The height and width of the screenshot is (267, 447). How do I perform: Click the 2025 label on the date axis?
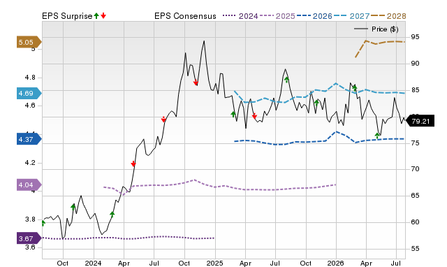[x=214, y=263]
